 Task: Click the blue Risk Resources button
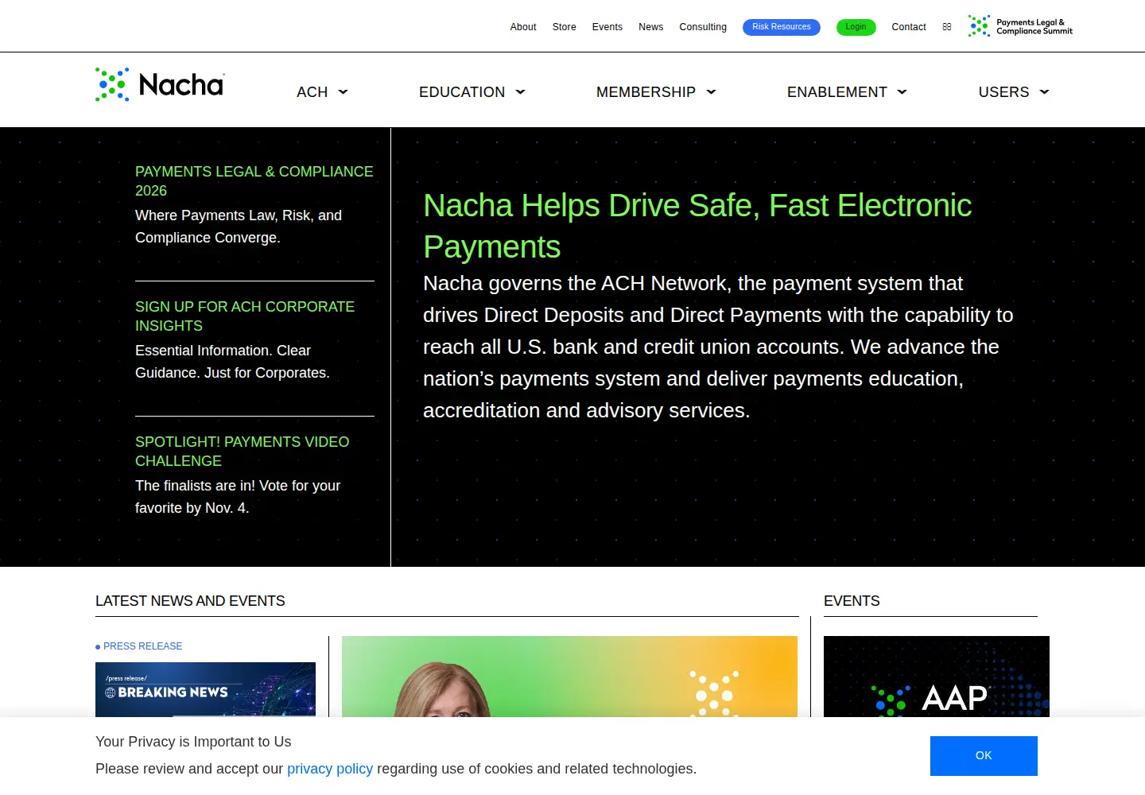(782, 27)
